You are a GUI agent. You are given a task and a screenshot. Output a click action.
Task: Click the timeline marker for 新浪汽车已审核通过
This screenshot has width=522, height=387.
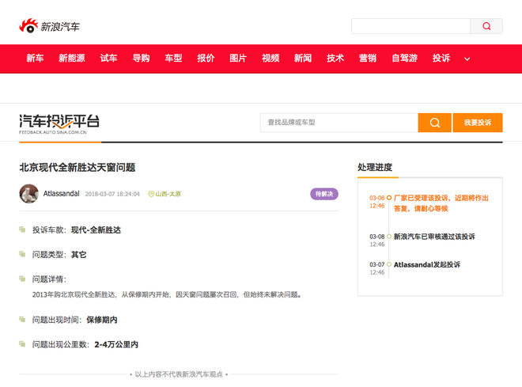tap(389, 237)
